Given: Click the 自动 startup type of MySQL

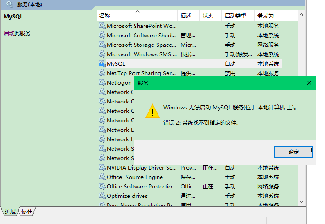Looking at the screenshot, I should click(230, 64).
